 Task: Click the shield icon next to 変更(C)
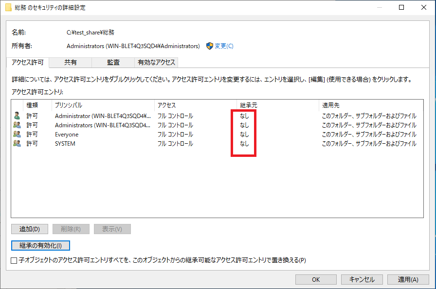[x=210, y=46]
